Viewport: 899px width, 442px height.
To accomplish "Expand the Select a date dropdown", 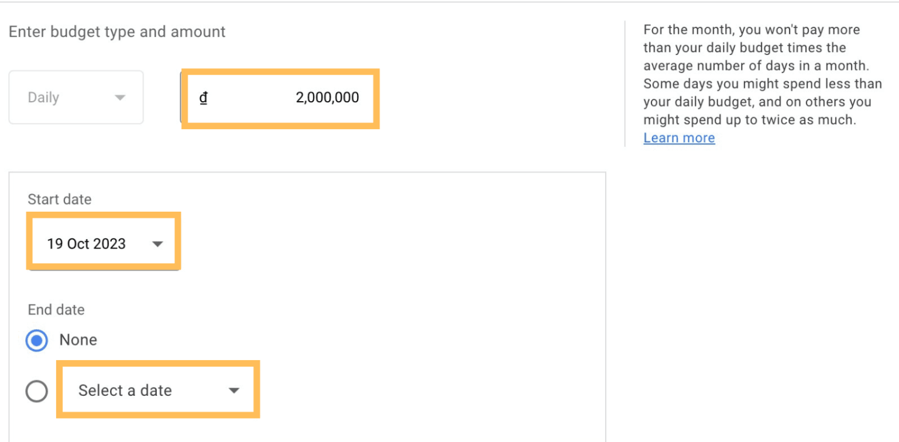I will [x=158, y=390].
